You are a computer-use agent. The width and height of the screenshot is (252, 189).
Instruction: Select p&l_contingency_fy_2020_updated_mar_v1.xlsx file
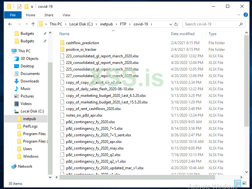click(105, 168)
